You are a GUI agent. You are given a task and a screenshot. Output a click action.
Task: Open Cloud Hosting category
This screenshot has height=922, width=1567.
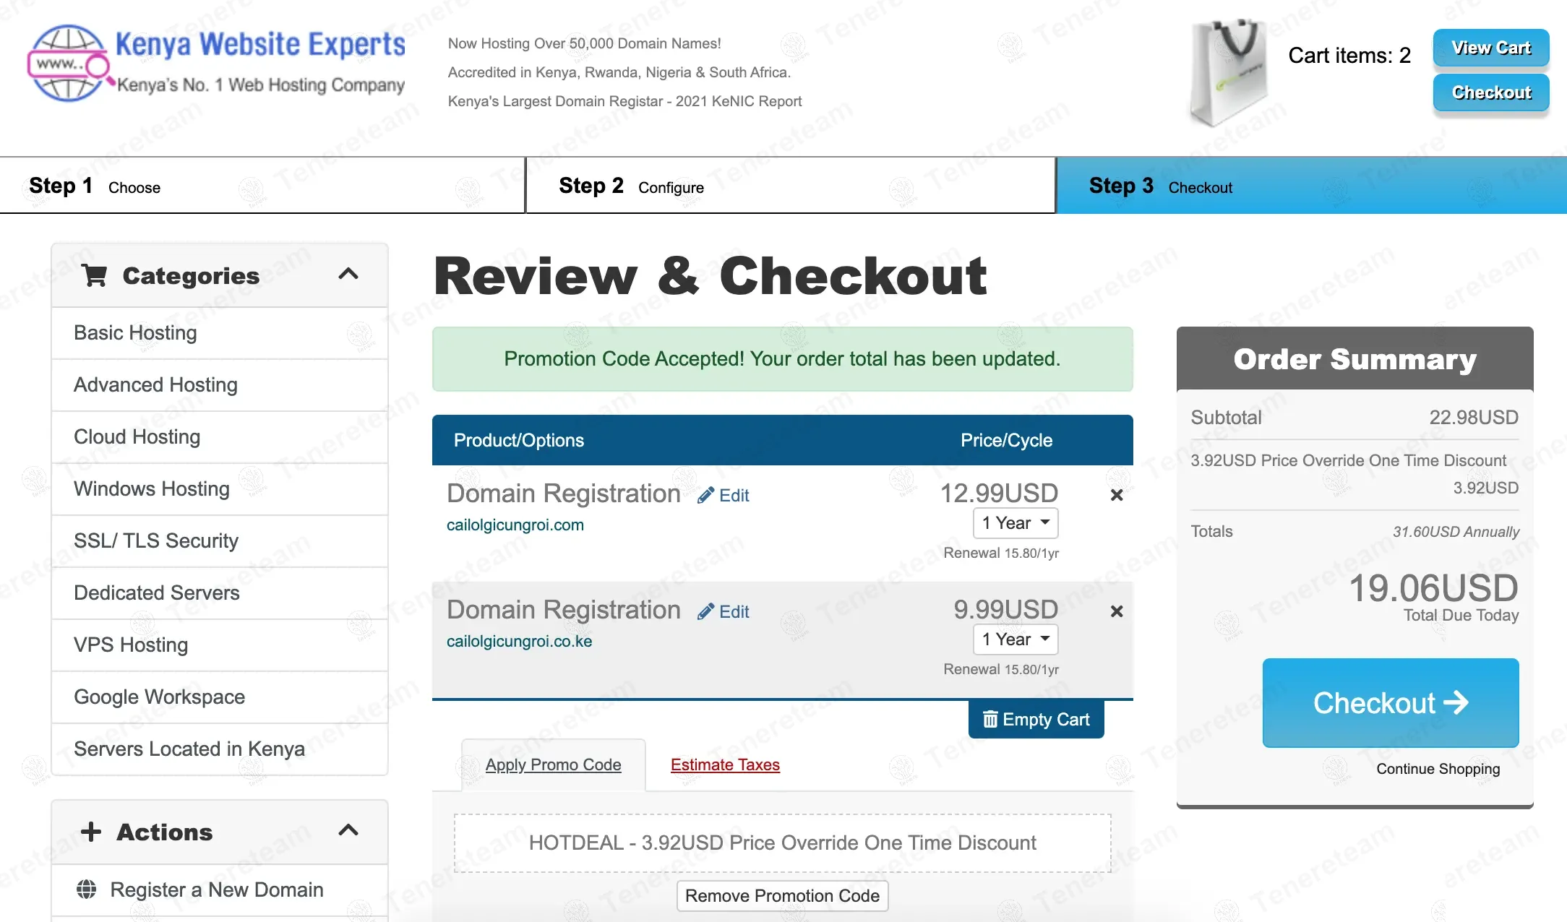[x=220, y=437]
